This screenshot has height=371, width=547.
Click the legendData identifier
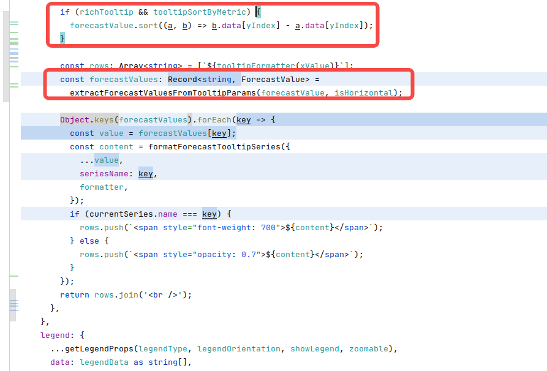coord(104,362)
